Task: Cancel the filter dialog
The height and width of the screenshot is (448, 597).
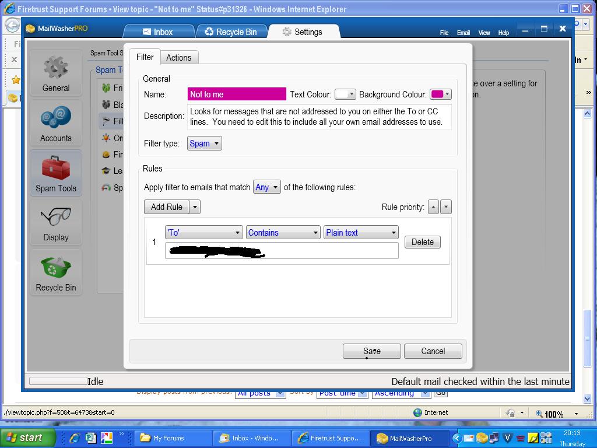Action: (x=433, y=351)
